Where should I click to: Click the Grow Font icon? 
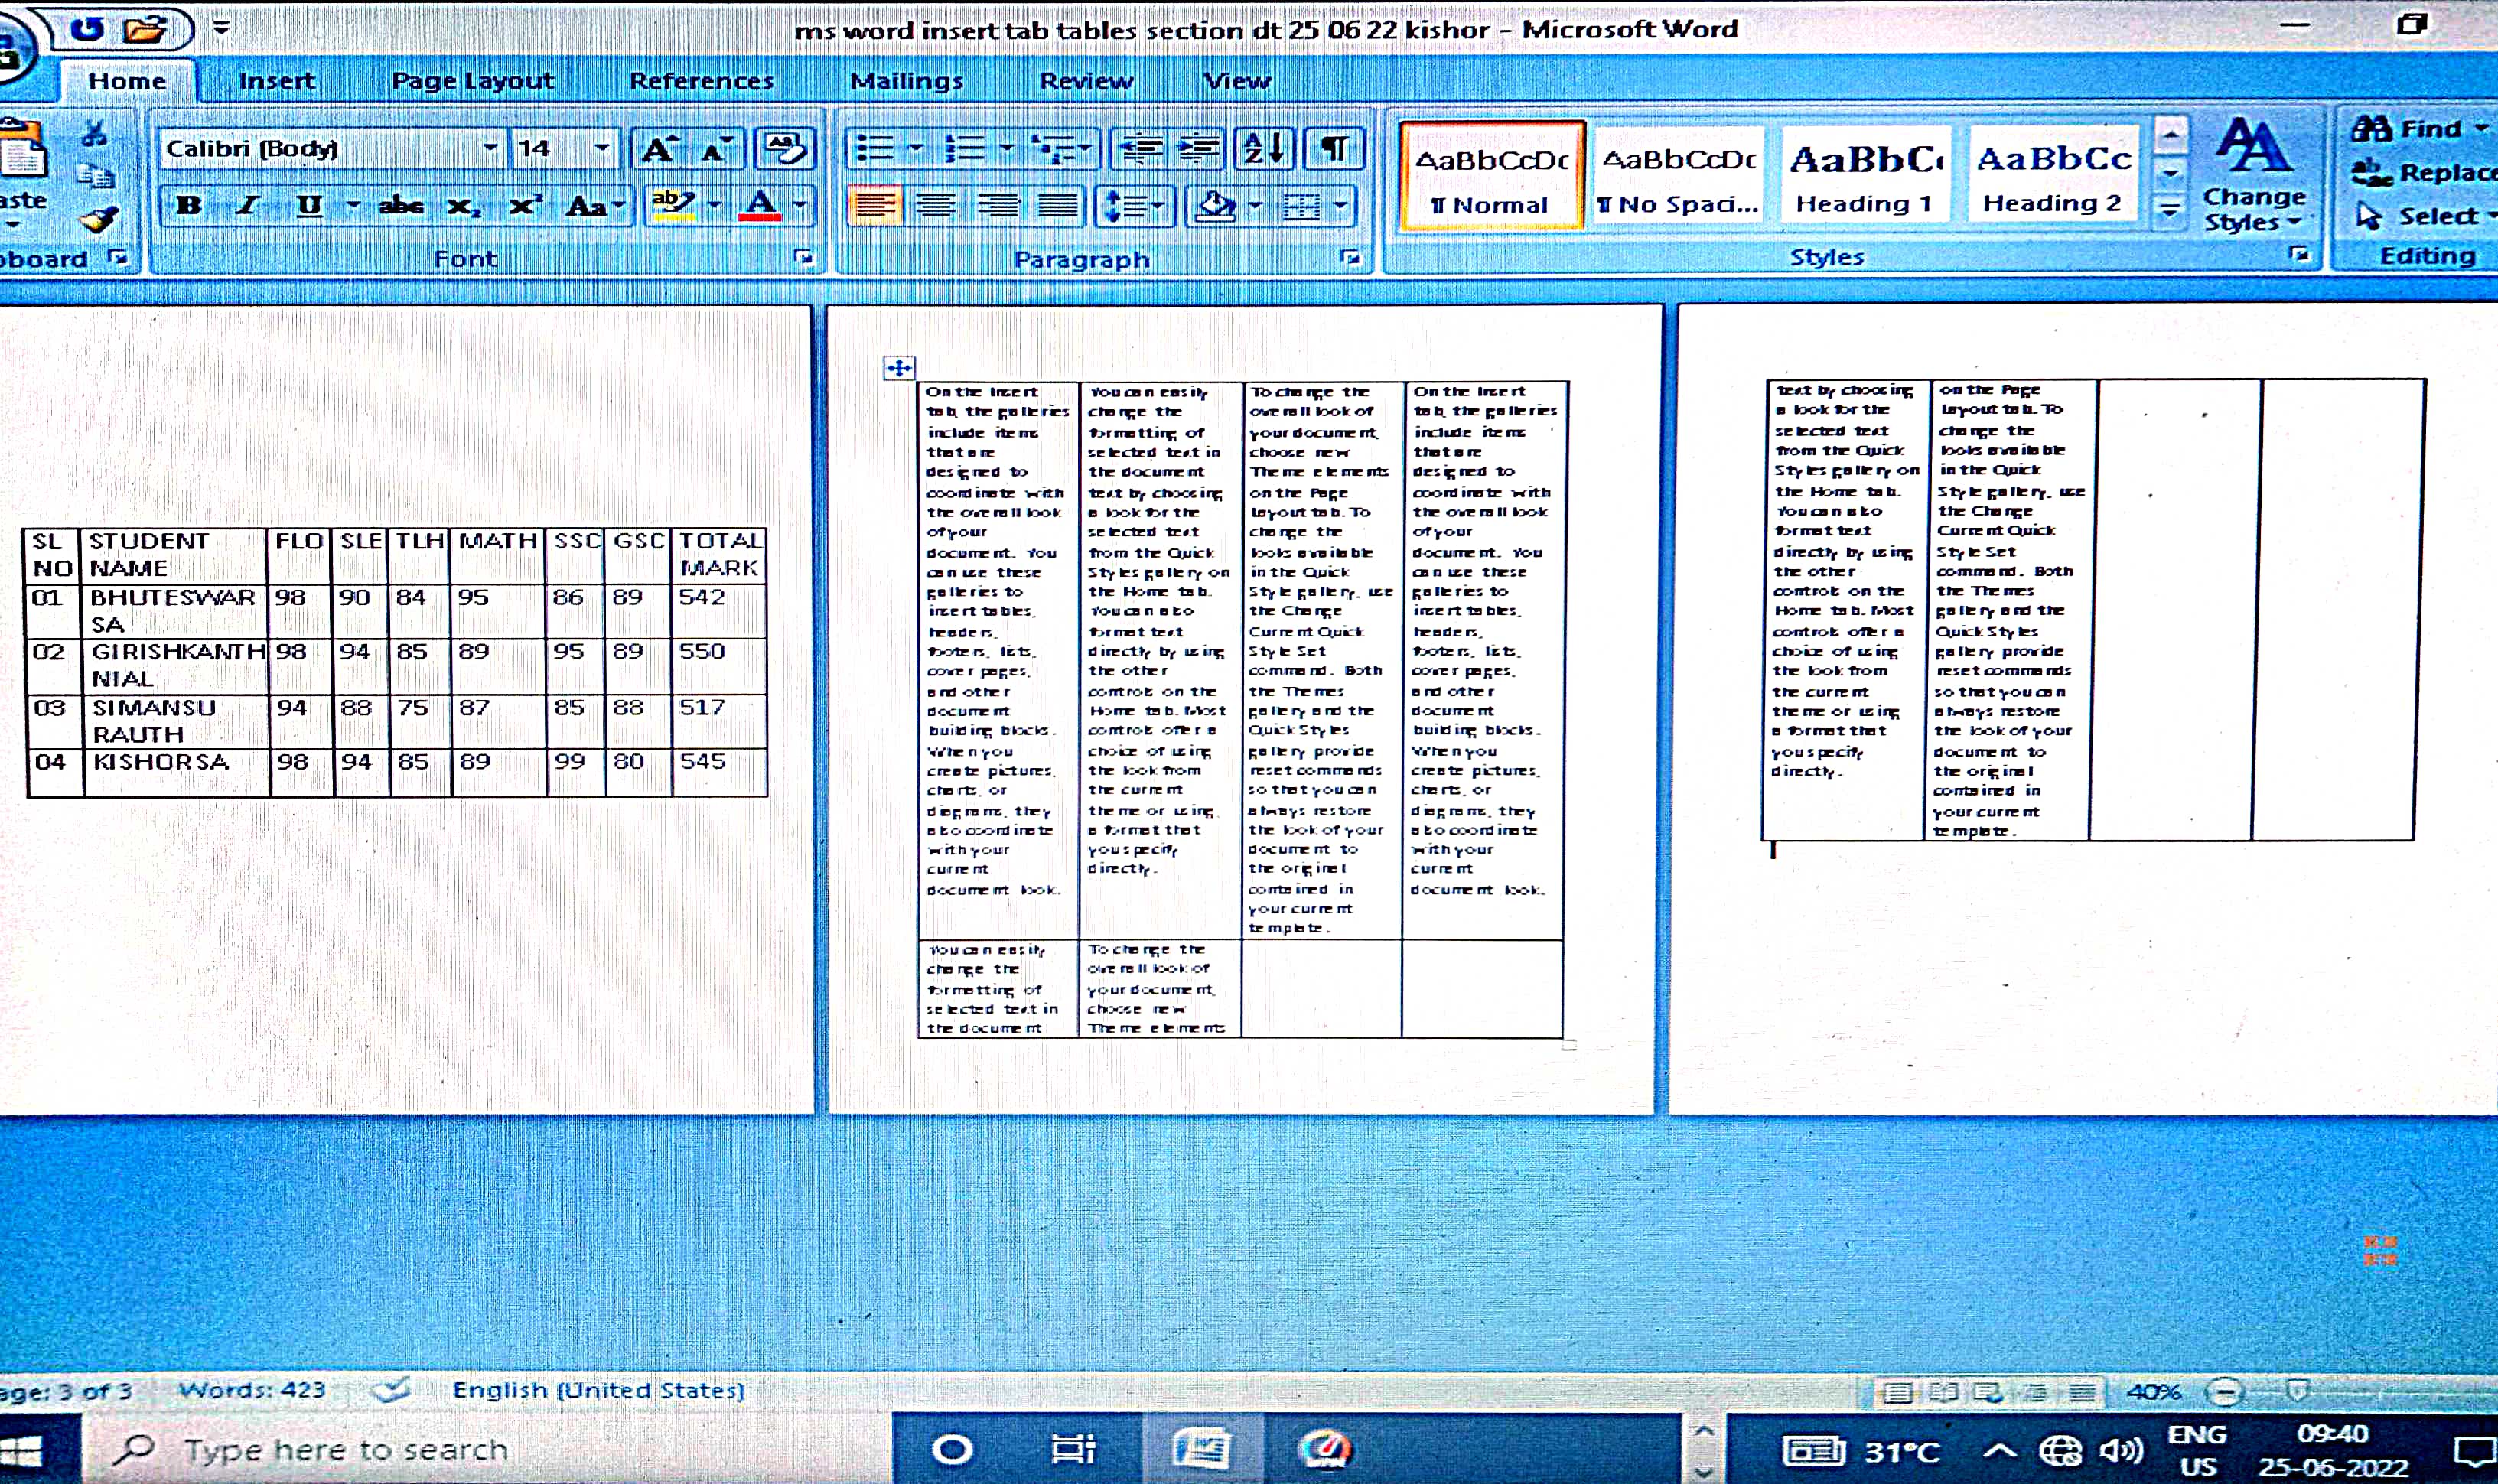pos(658,149)
